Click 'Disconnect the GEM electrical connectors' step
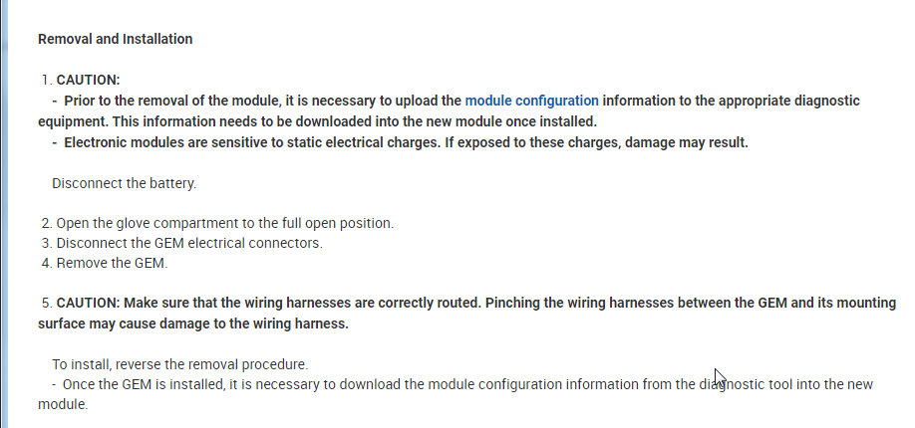 [189, 243]
